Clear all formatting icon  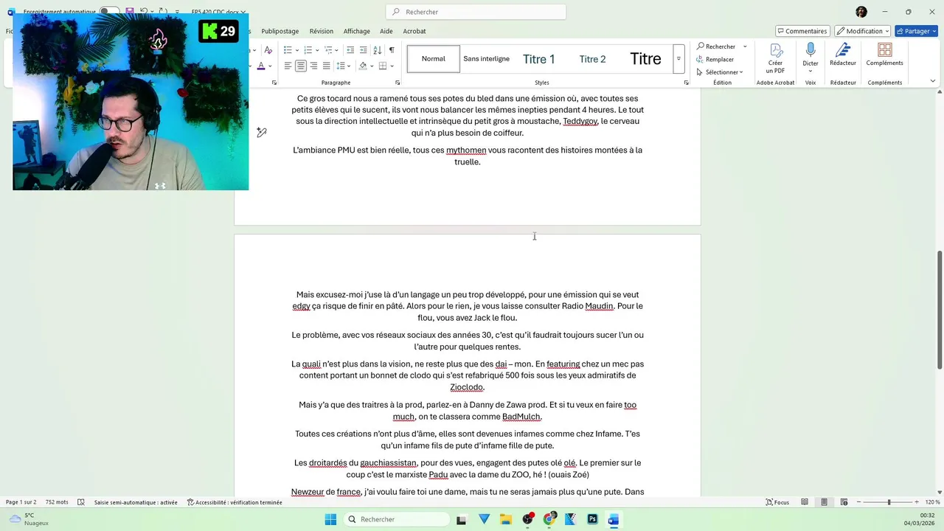[x=268, y=50]
